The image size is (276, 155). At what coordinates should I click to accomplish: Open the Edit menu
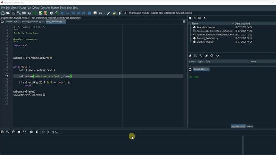pos(8,8)
